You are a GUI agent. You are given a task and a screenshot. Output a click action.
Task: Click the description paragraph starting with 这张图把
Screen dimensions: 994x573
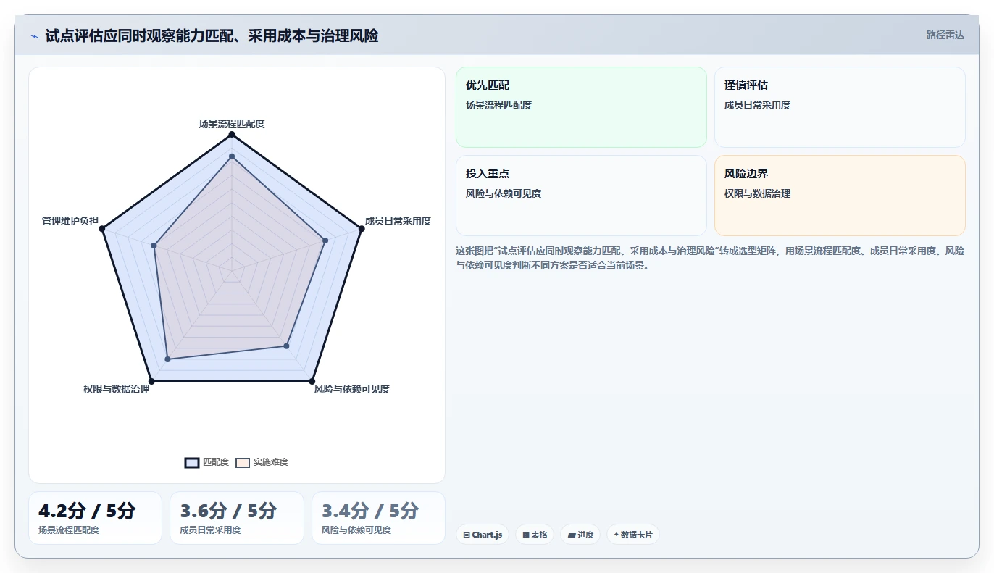tap(710, 258)
